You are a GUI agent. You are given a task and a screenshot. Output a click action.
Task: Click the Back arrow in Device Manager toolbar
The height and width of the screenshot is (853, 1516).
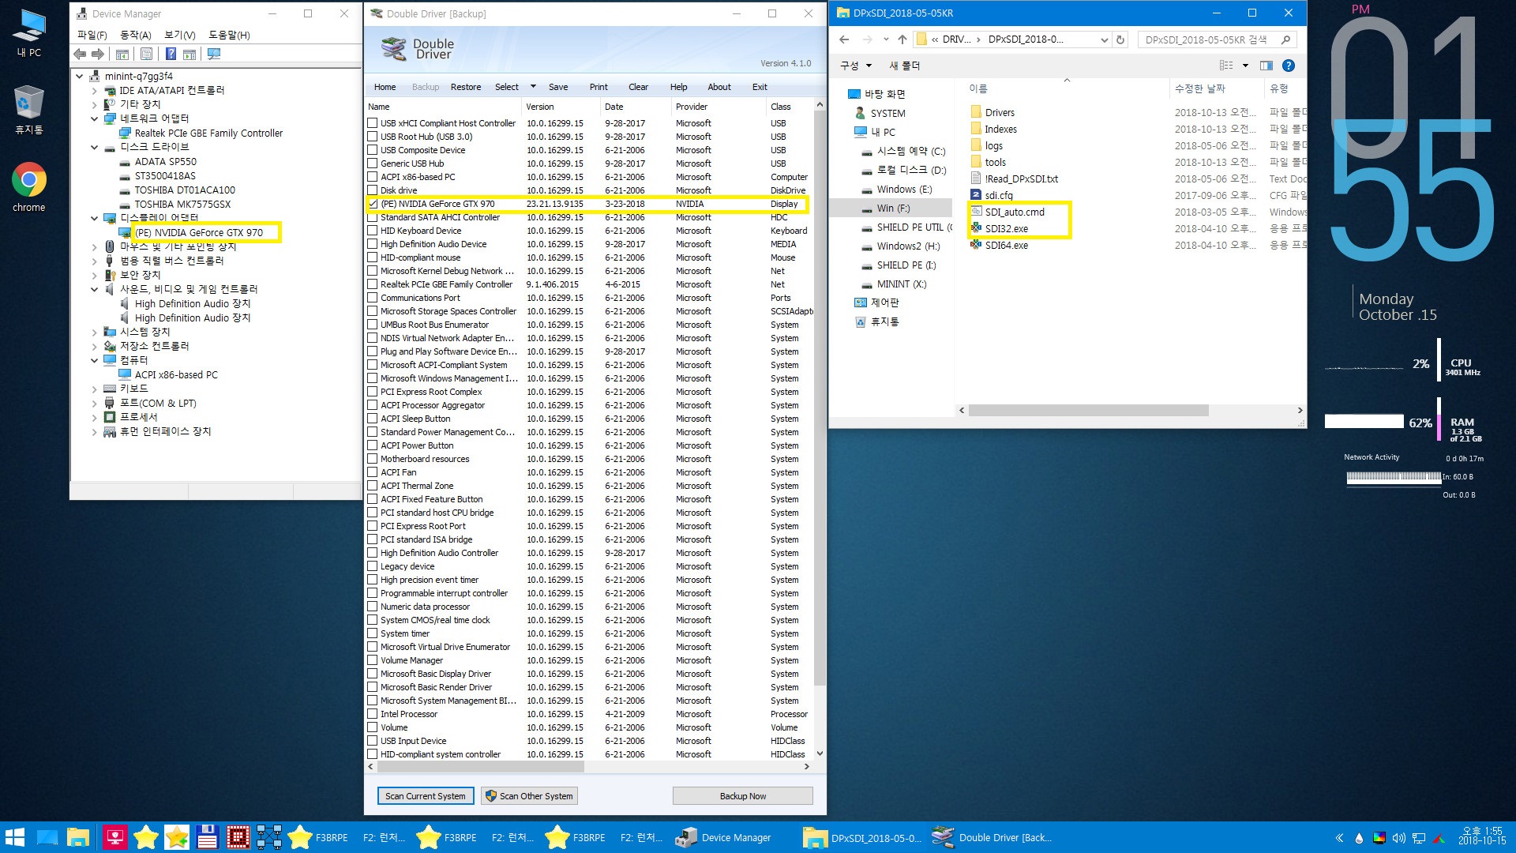(x=80, y=54)
